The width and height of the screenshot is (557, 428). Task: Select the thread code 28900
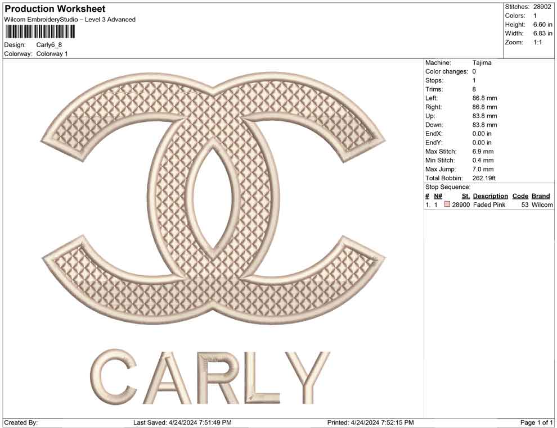[461, 204]
